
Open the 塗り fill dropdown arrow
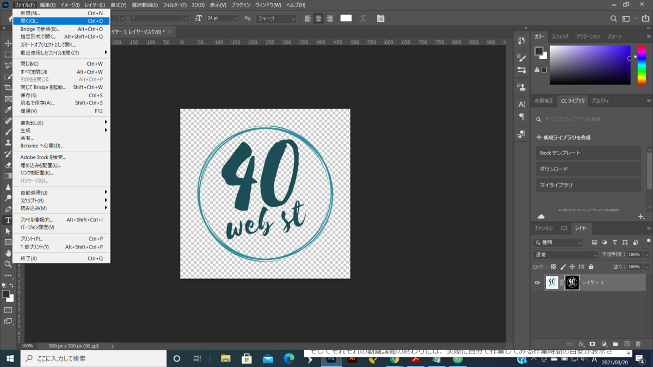click(646, 267)
